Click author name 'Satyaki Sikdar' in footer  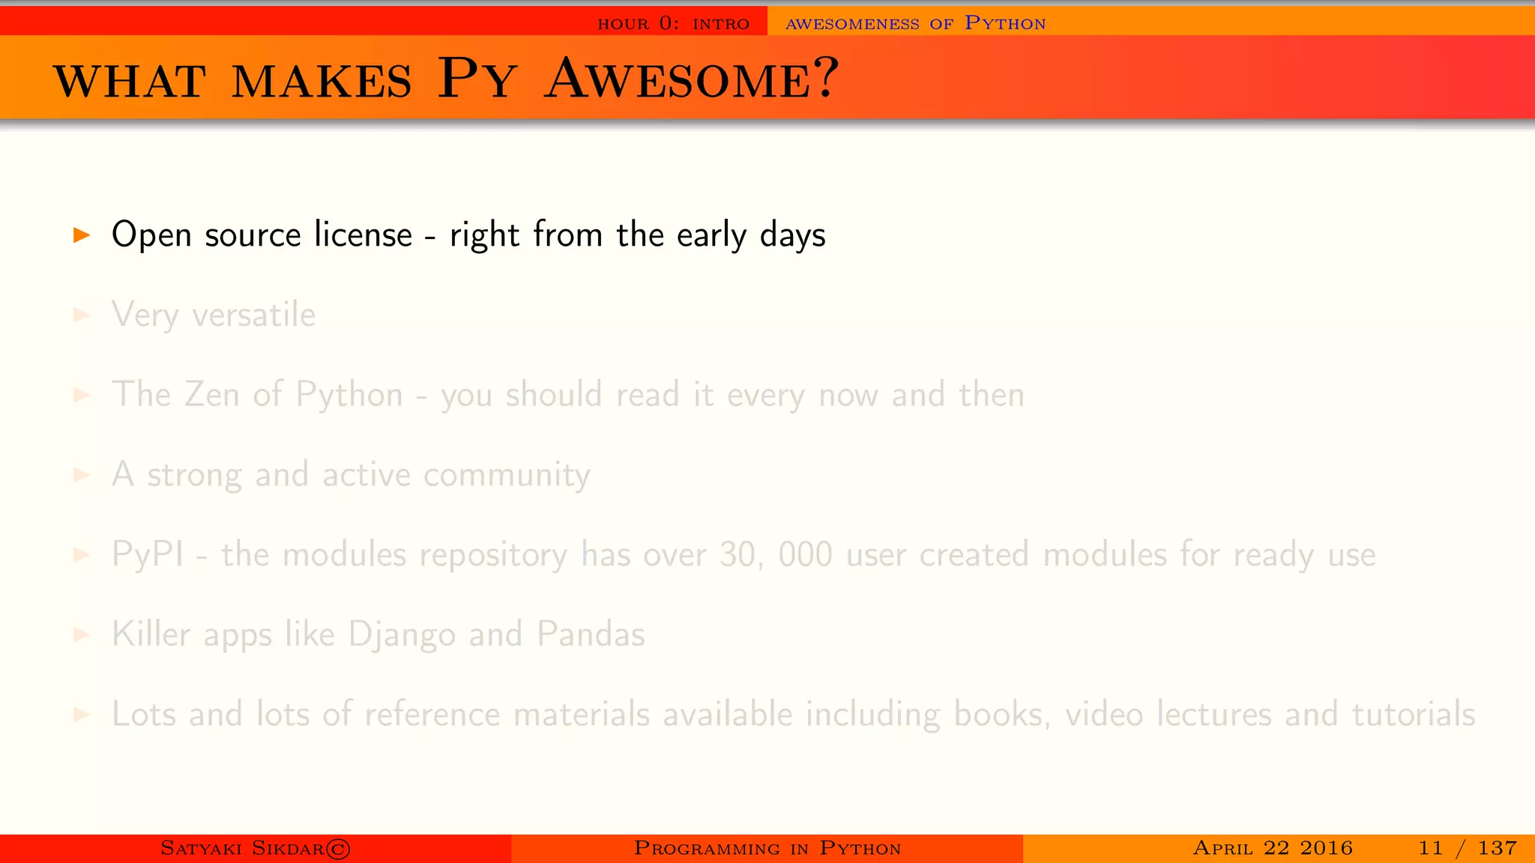[x=256, y=848]
